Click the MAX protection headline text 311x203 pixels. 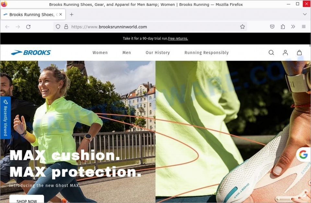tap(75, 172)
